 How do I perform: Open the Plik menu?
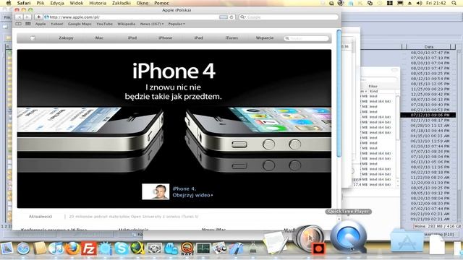41,3
